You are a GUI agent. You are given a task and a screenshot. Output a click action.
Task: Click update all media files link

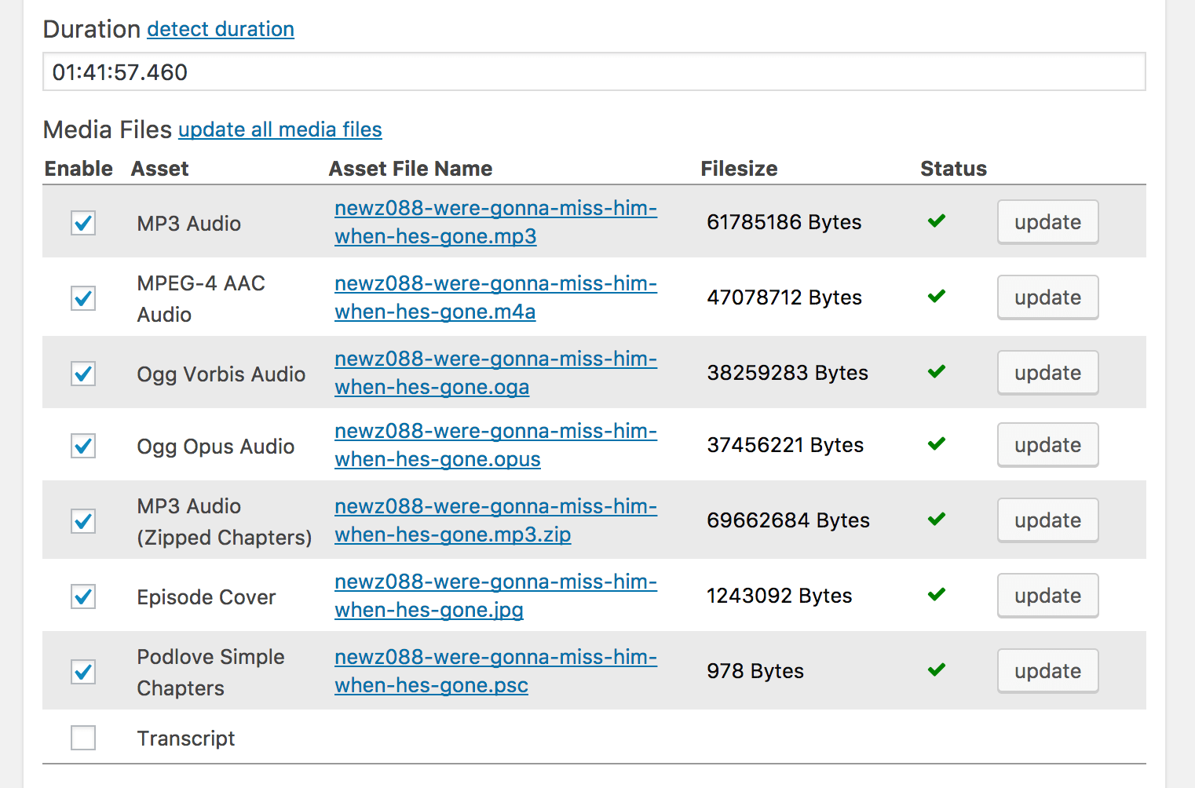coord(280,130)
